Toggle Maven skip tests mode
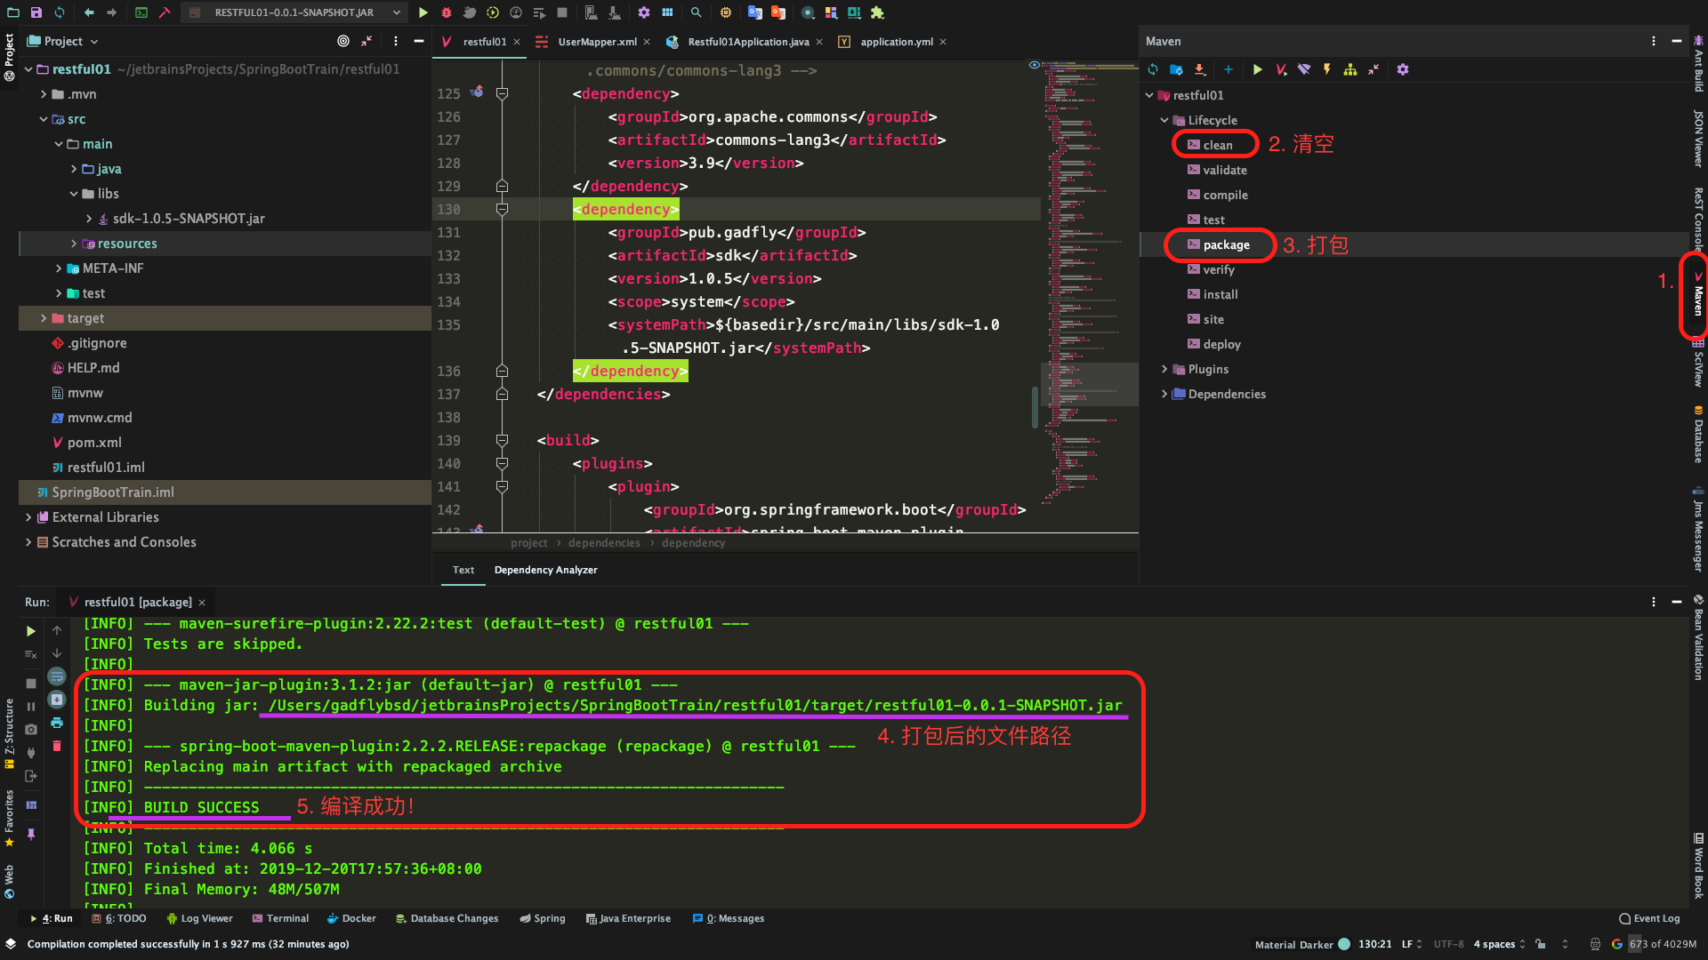The width and height of the screenshot is (1708, 960). coord(1327,69)
